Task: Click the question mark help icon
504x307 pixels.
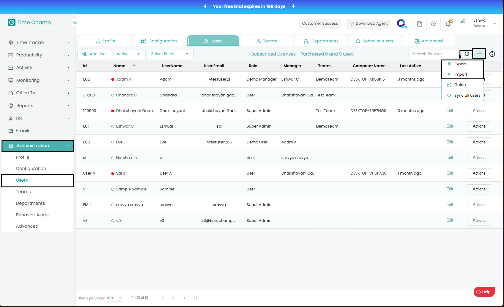Action: [492, 54]
